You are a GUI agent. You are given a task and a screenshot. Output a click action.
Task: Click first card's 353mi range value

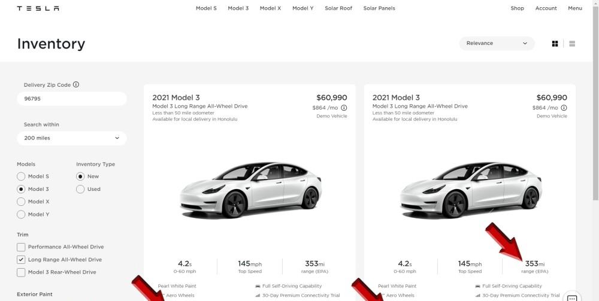[x=315, y=264]
